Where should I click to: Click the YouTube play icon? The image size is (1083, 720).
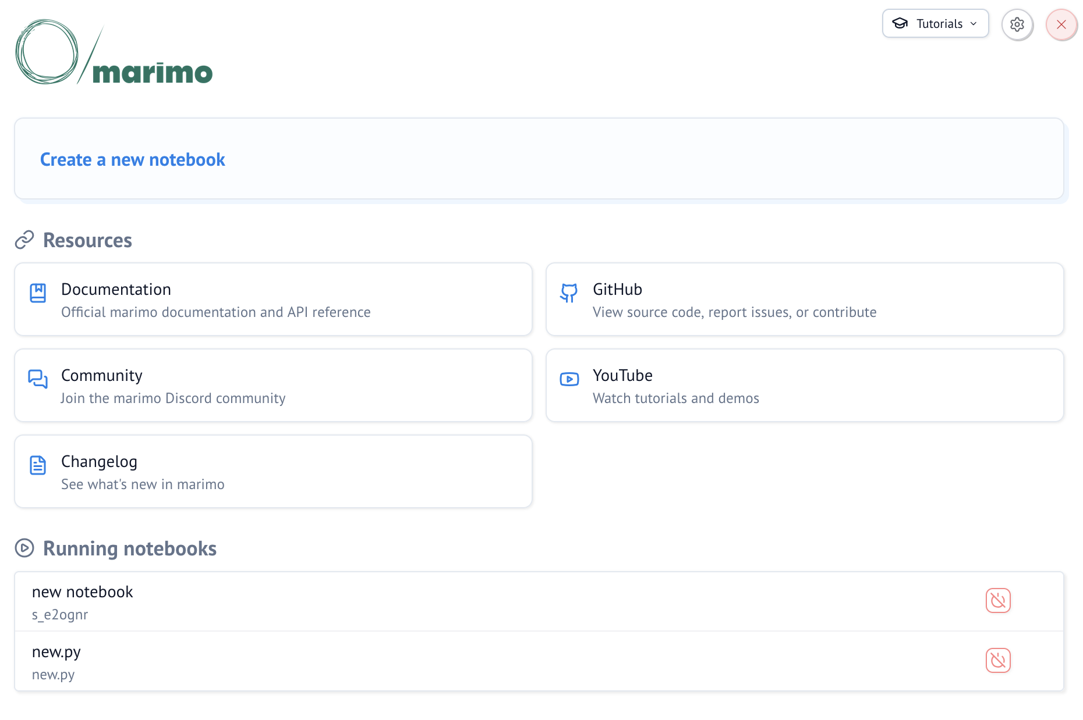click(x=569, y=379)
